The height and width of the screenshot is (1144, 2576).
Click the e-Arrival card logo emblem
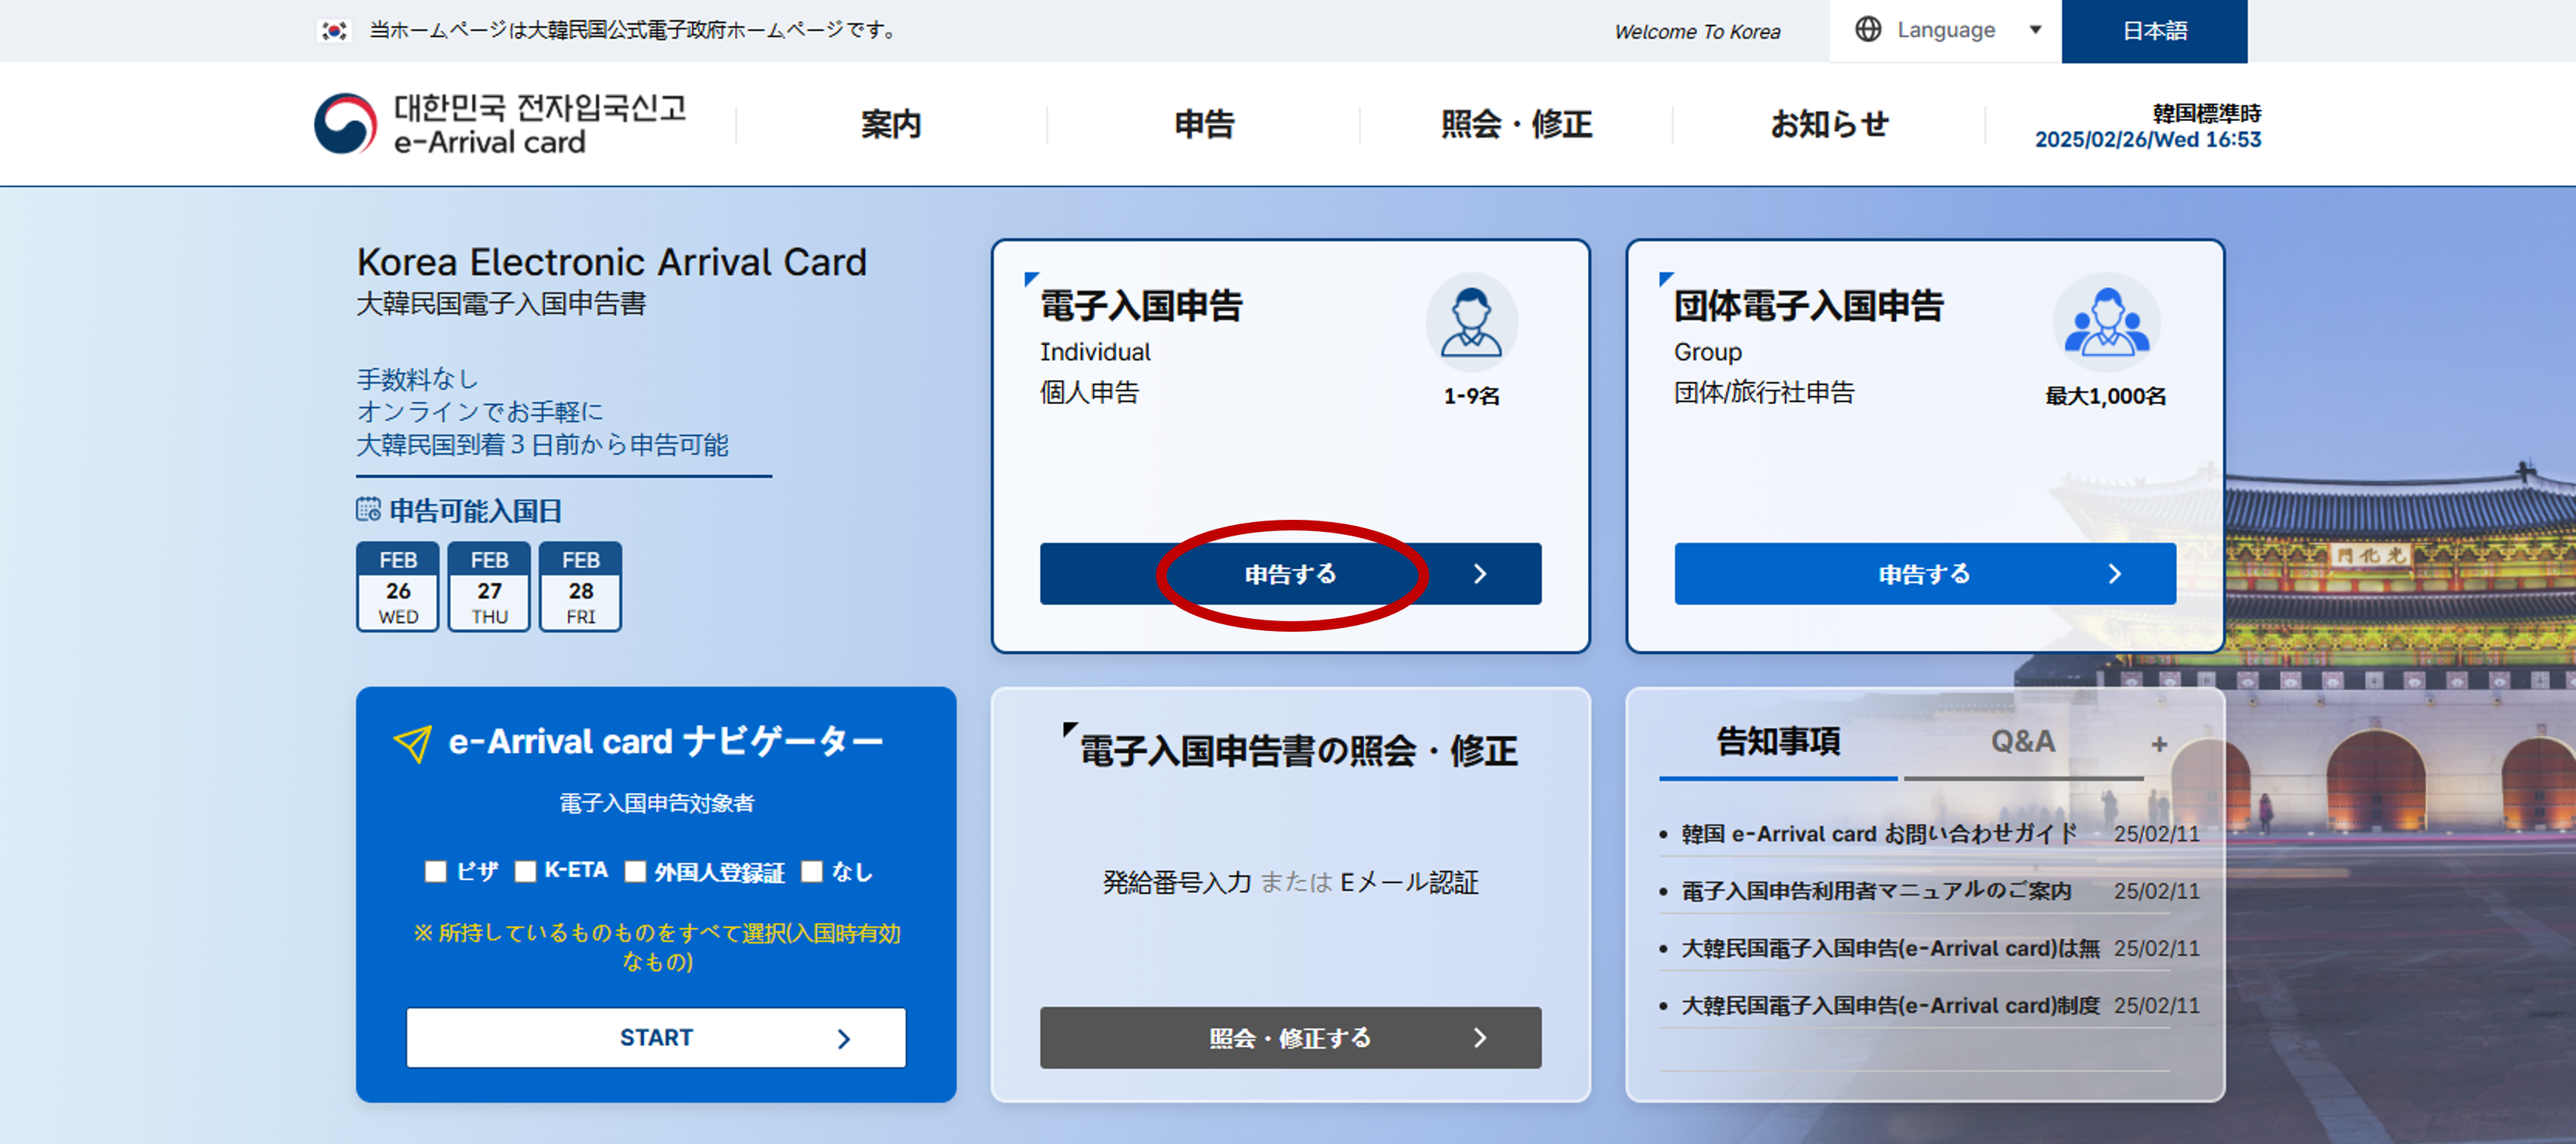point(345,124)
